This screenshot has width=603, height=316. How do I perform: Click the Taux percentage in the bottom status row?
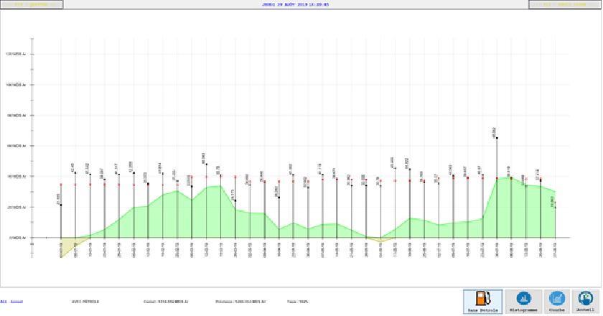click(x=298, y=302)
